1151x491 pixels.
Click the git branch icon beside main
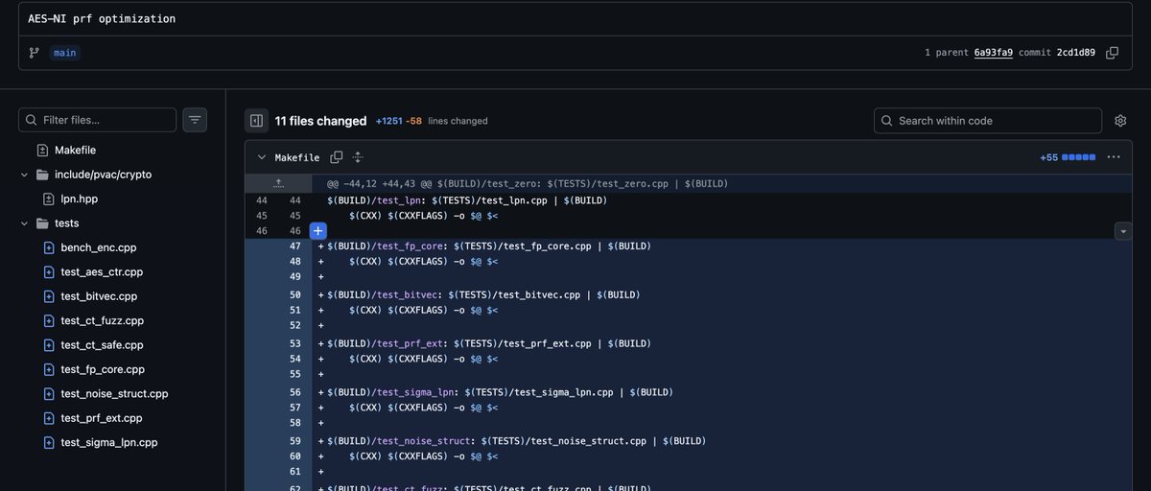click(x=35, y=53)
